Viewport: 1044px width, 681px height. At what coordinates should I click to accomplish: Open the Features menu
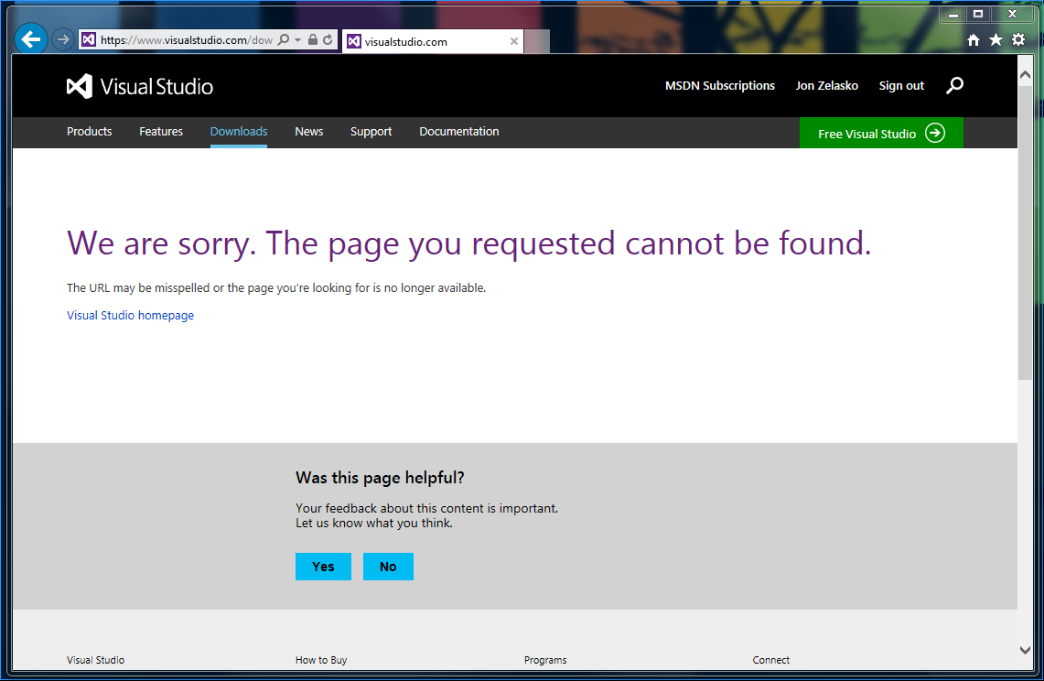(161, 132)
